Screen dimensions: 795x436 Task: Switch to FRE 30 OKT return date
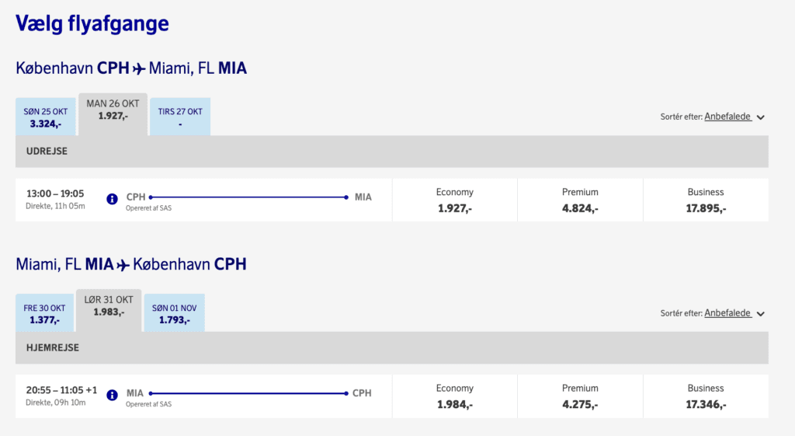[x=45, y=312]
